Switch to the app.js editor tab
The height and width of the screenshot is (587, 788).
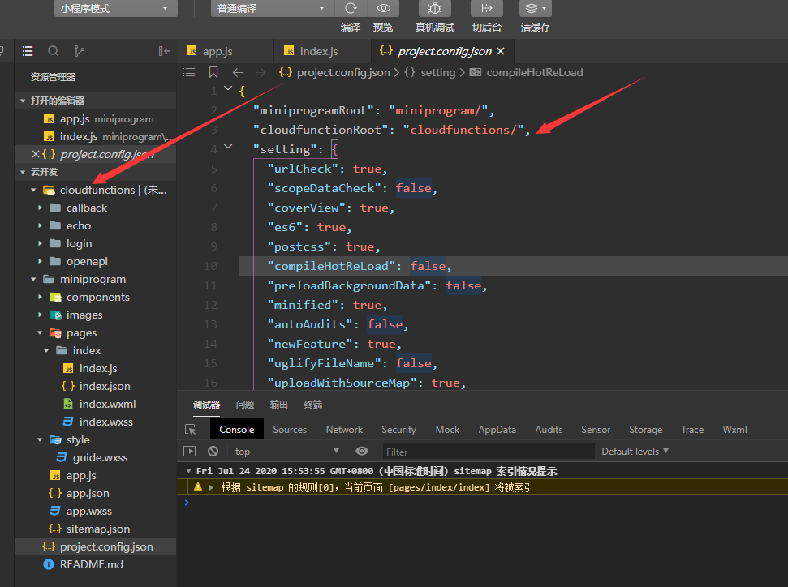coord(225,51)
